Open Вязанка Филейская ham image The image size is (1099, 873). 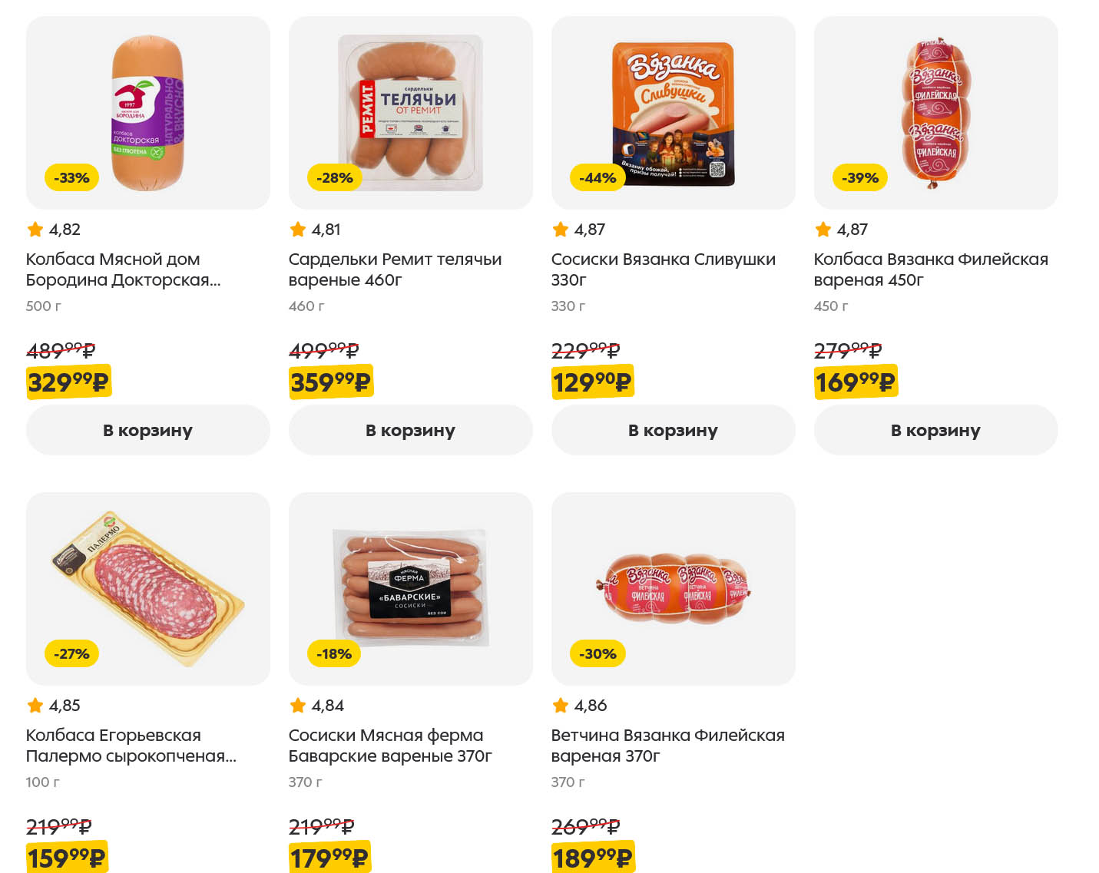point(674,587)
